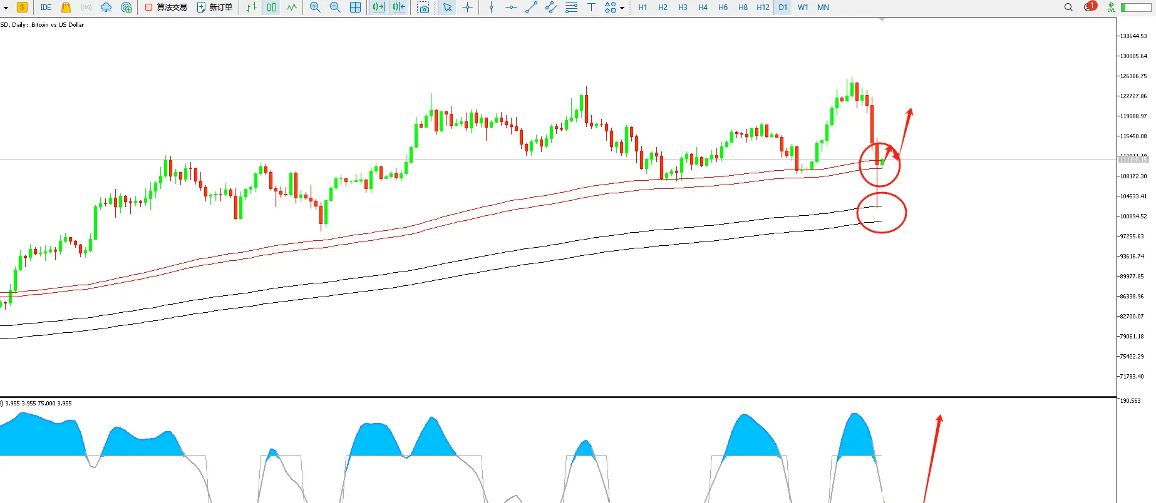The image size is (1156, 503).
Task: Click the 190.563 indicator scale value
Action: [1131, 401]
